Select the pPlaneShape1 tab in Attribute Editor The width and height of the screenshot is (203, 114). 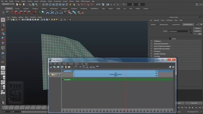(x=164, y=24)
